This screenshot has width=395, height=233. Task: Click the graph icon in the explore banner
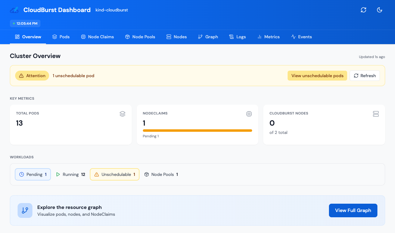tap(25, 210)
